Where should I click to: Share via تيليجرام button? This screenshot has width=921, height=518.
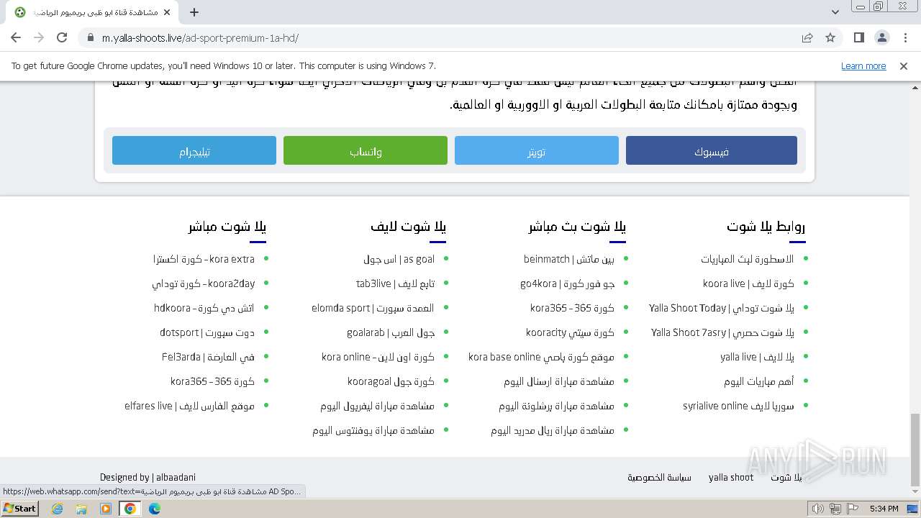point(194,150)
